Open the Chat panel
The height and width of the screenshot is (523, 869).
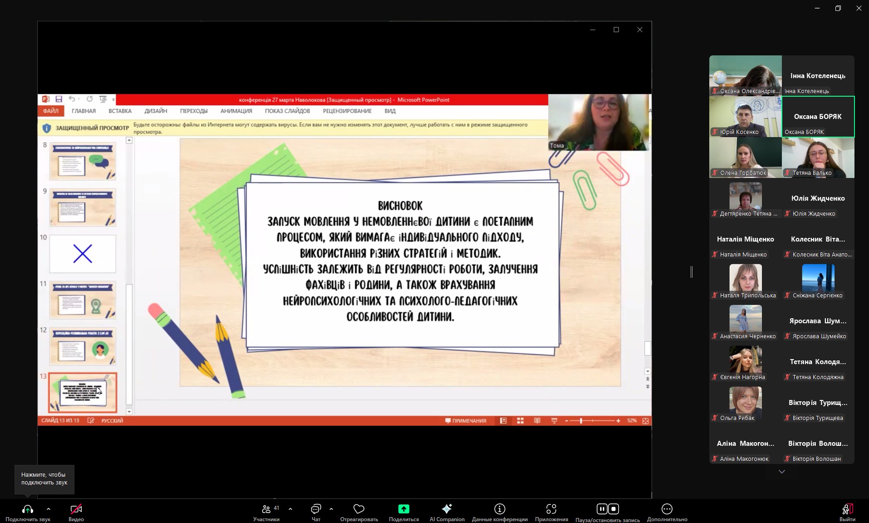tap(316, 509)
